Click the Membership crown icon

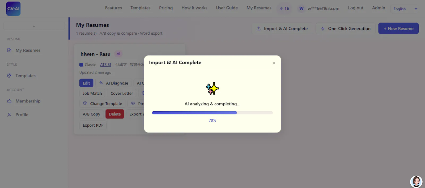pos(9,101)
